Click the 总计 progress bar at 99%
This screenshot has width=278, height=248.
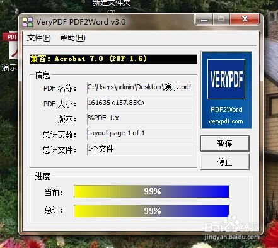point(151,211)
